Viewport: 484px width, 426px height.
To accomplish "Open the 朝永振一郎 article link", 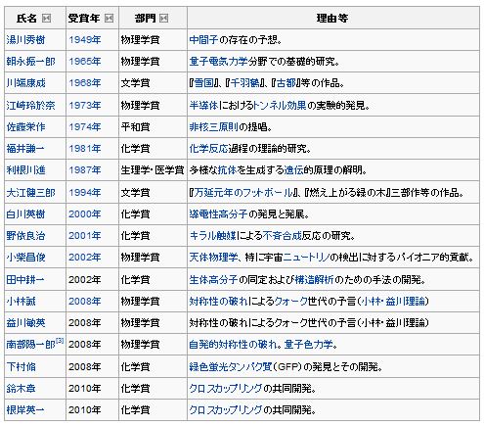I will pos(30,62).
